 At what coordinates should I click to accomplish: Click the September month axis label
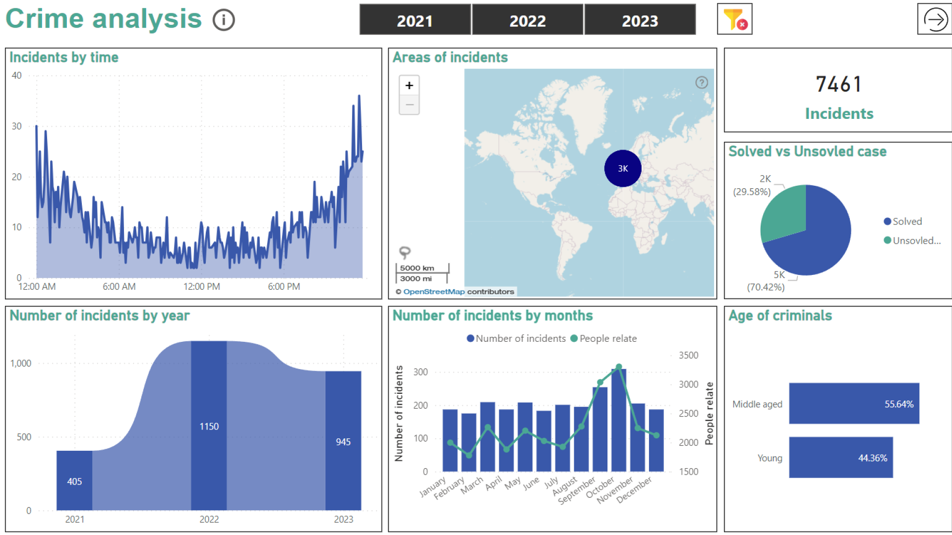tap(577, 491)
